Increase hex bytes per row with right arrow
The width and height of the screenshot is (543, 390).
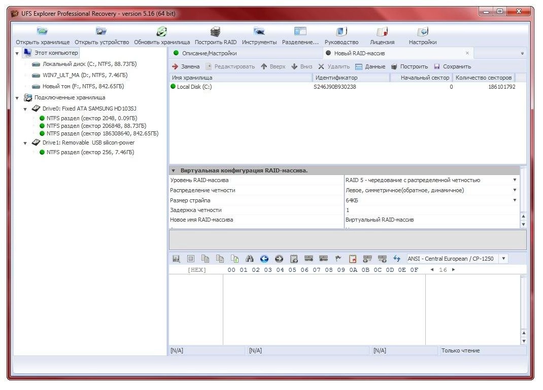pos(453,270)
